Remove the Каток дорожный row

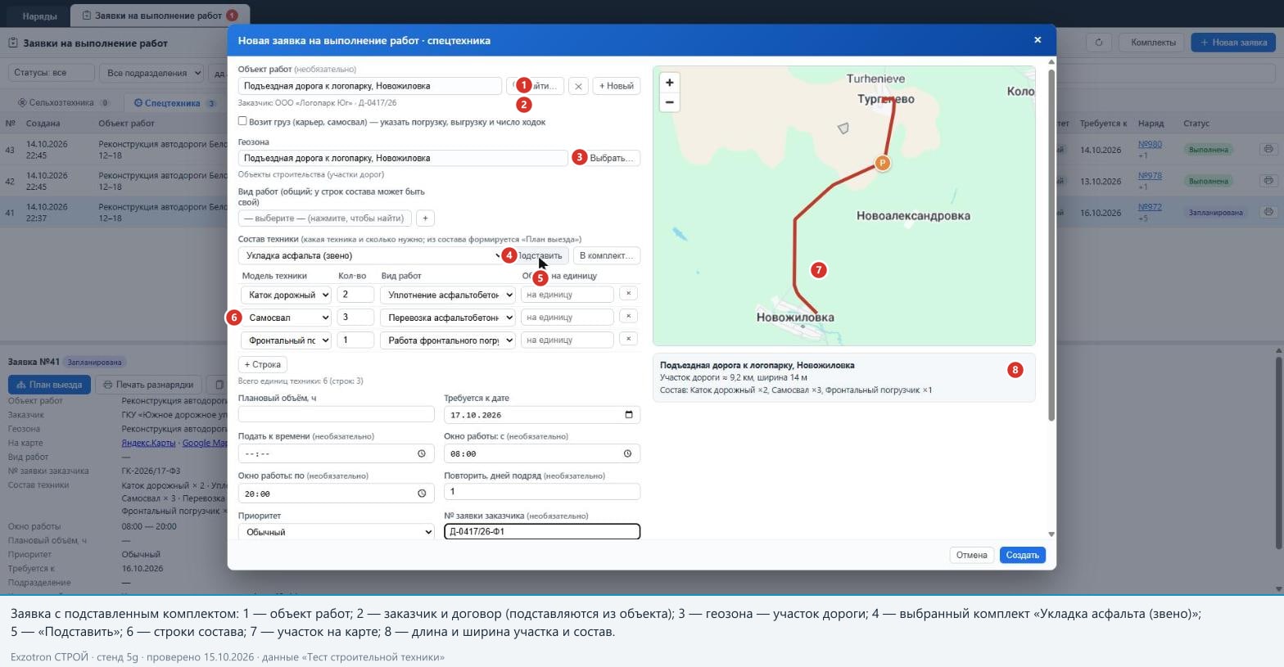coord(628,294)
